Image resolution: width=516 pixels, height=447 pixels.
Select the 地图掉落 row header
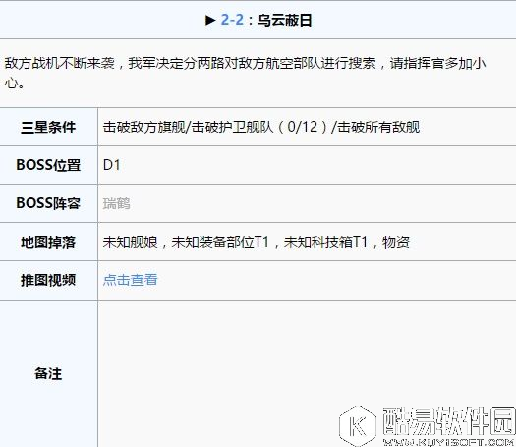coord(48,242)
